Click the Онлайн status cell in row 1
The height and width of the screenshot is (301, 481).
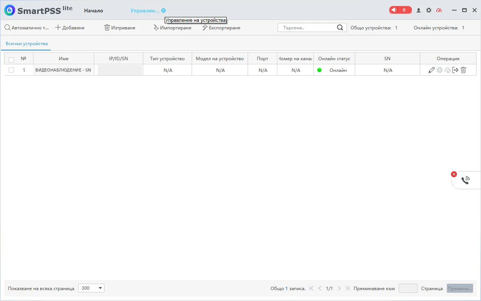point(334,70)
